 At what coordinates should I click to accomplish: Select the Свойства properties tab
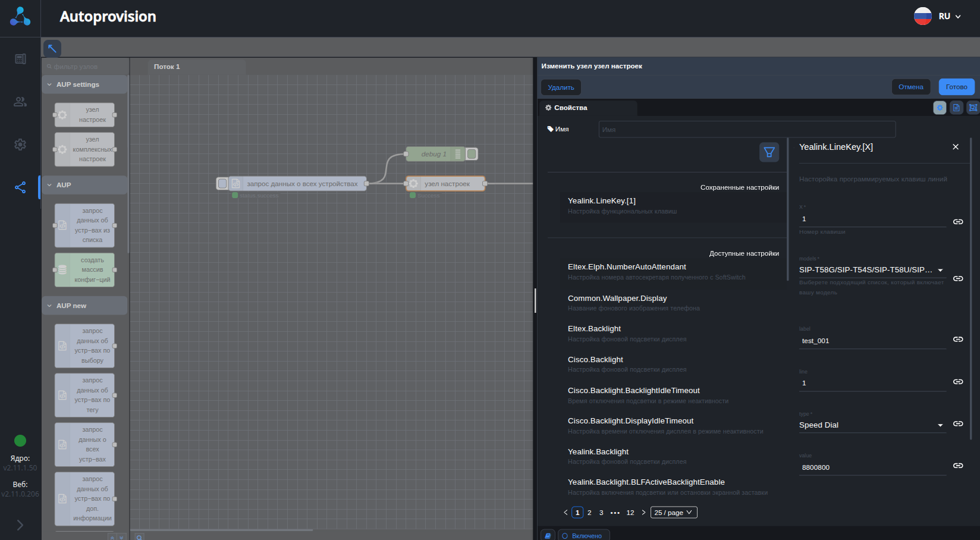coord(567,108)
